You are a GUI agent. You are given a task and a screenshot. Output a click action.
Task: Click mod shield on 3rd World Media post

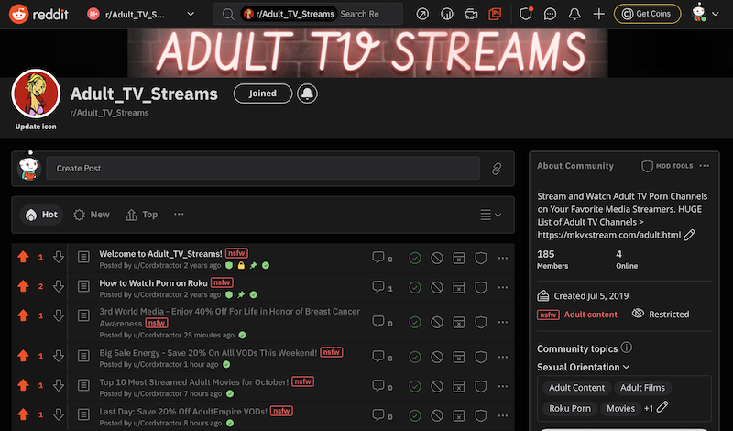point(480,322)
